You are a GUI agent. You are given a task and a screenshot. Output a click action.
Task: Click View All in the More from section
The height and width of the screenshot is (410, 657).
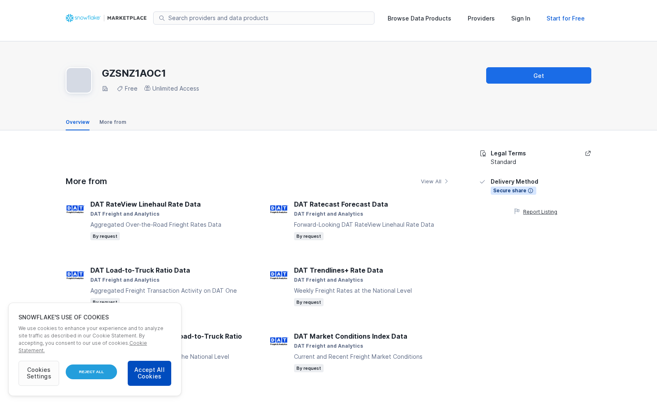tap(431, 182)
